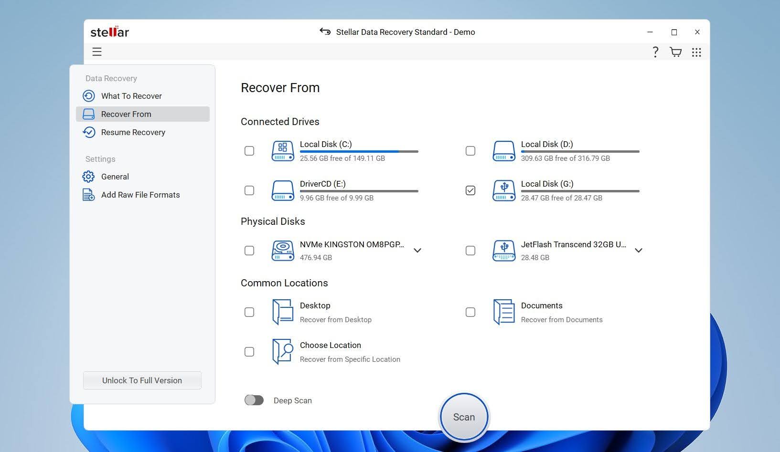Open General settings
The width and height of the screenshot is (780, 452).
coord(143,177)
